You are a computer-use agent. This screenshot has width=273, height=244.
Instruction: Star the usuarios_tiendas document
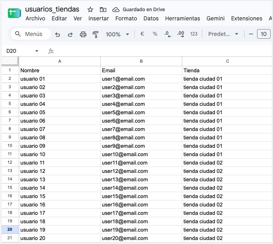point(90,10)
